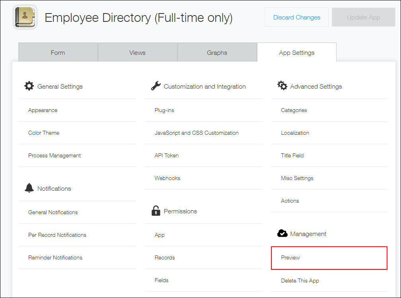This screenshot has width=401, height=298.
Task: Select Per Record Notifications
Action: tap(57, 235)
